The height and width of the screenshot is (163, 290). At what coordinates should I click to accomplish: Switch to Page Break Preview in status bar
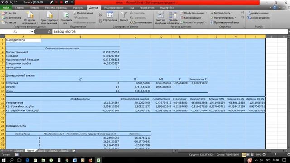tap(252, 155)
